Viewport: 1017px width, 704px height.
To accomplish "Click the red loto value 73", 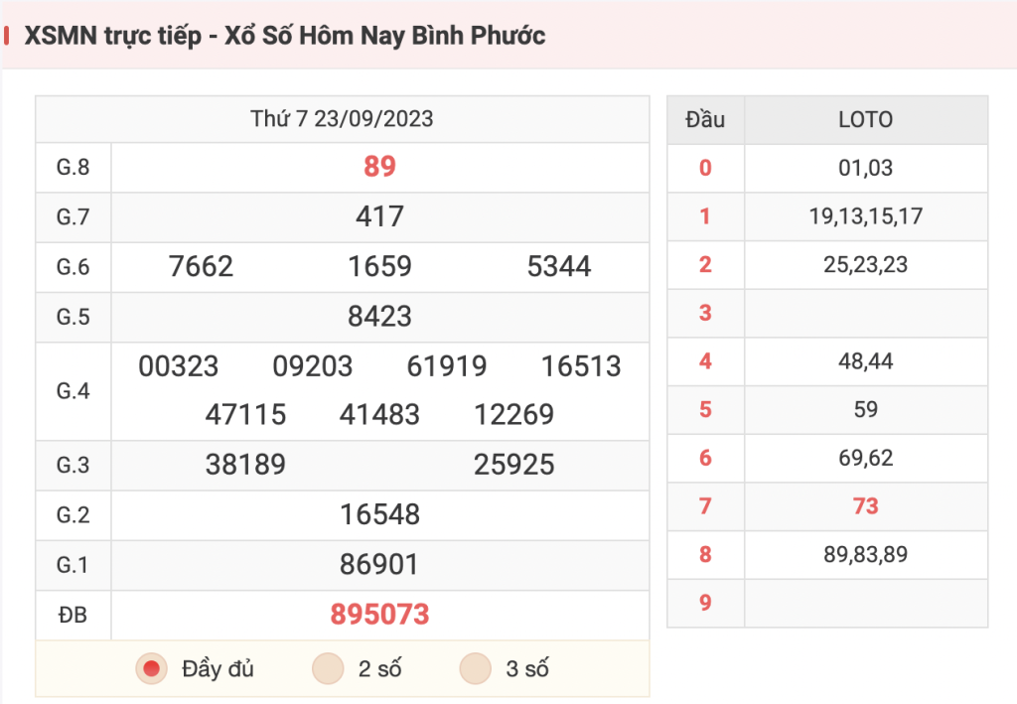I will point(866,505).
